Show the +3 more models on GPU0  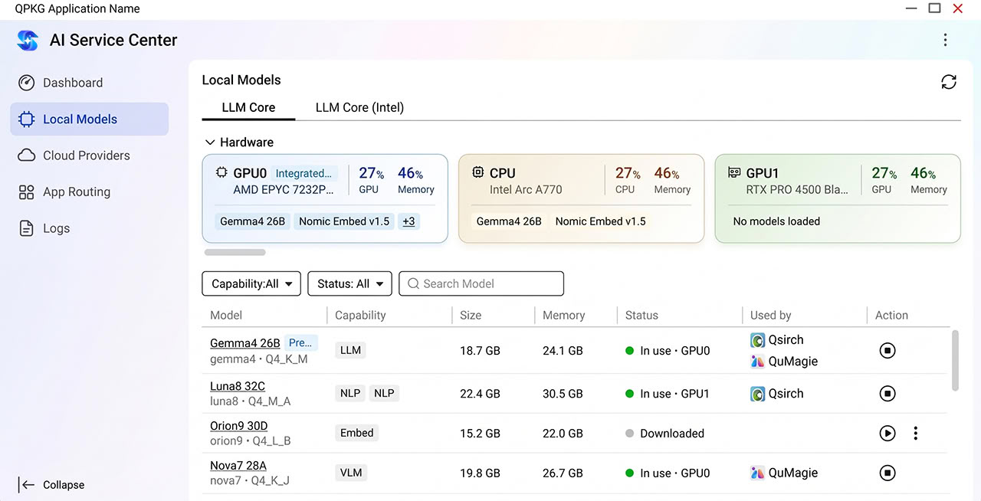point(408,221)
